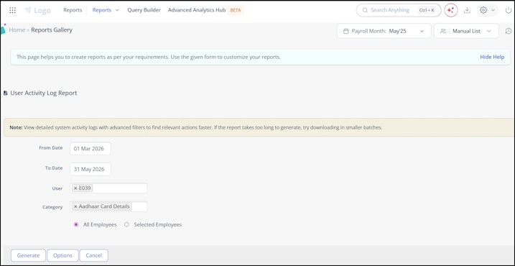Click the power logout icon
This screenshot has width=515, height=266.
[x=509, y=10]
